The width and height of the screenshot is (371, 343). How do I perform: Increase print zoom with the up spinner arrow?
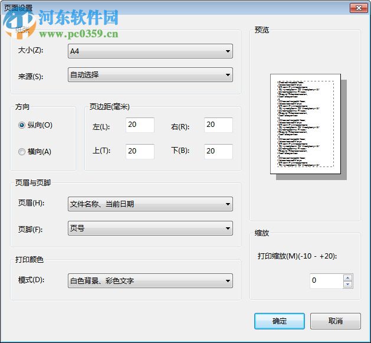click(x=348, y=277)
